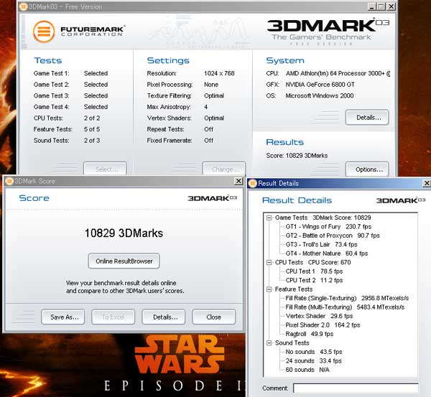The height and width of the screenshot is (397, 431).
Task: Close the 3DMark Score window via X
Action: (x=238, y=181)
